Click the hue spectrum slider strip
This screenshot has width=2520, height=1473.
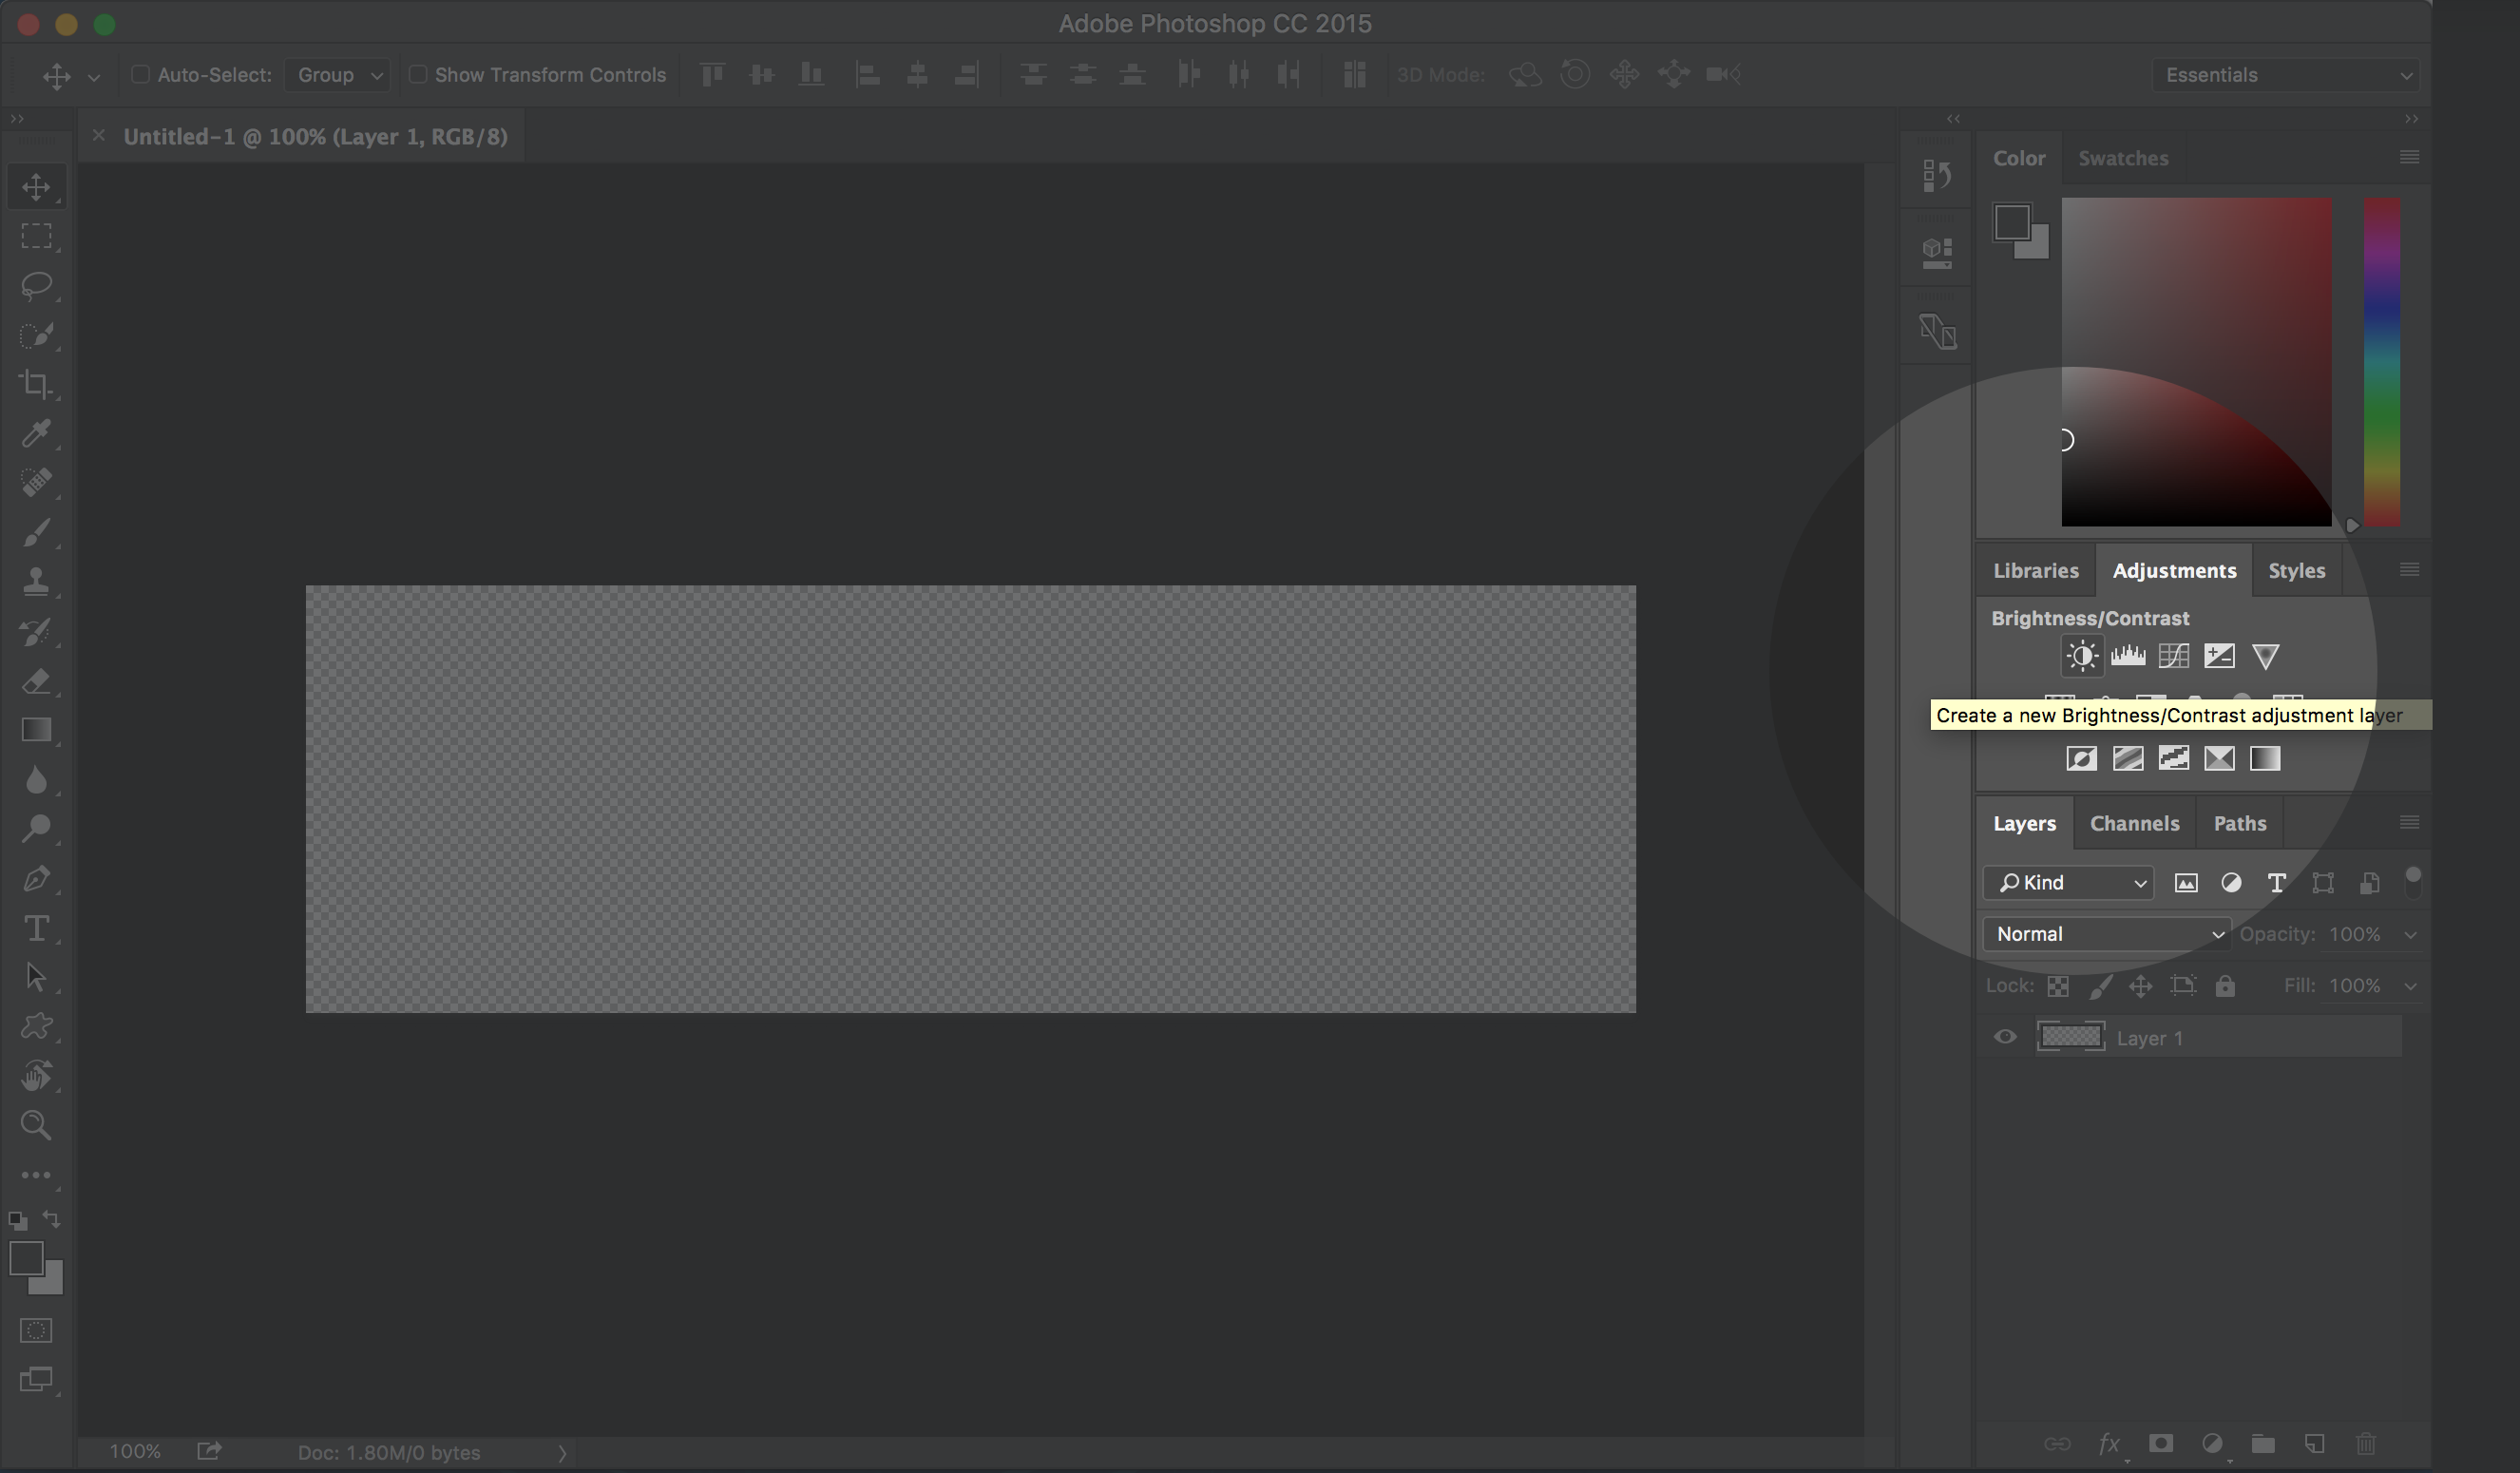(2381, 360)
